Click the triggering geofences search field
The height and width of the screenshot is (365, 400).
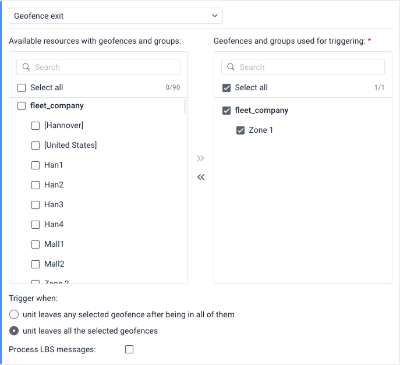tap(309, 67)
